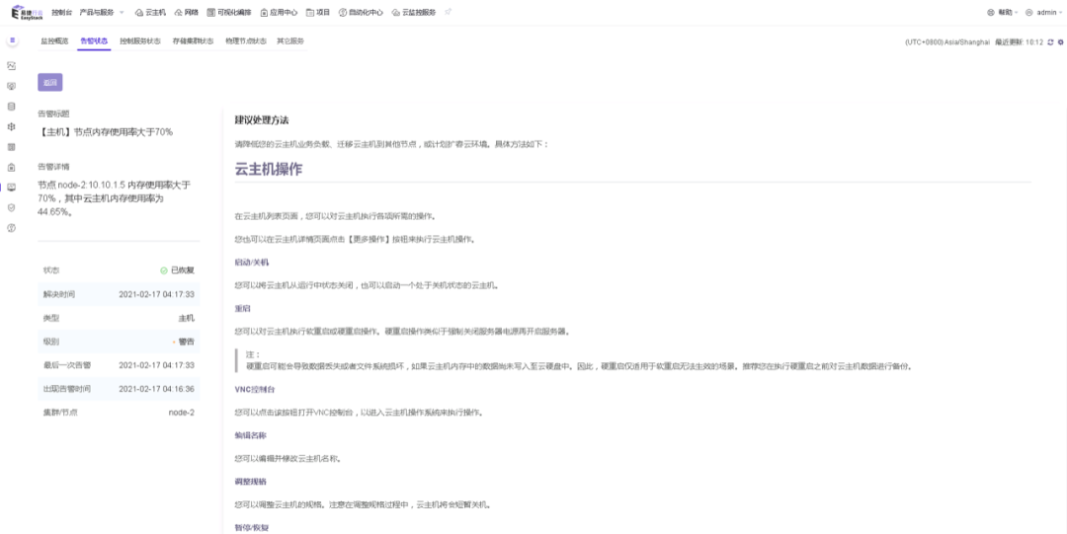Click the 最后一次告警 timestamp value
1067x534 pixels.
[x=156, y=364]
